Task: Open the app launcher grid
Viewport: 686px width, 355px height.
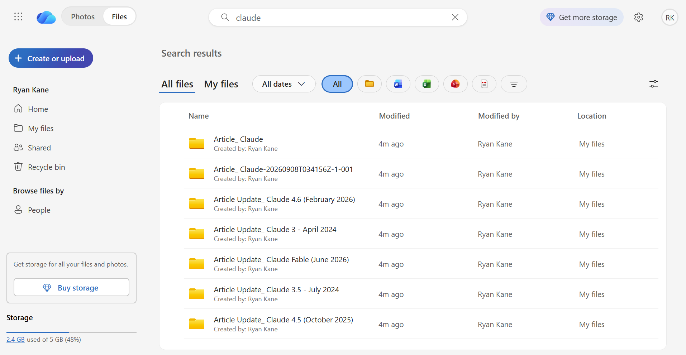Action: pyautogui.click(x=18, y=16)
